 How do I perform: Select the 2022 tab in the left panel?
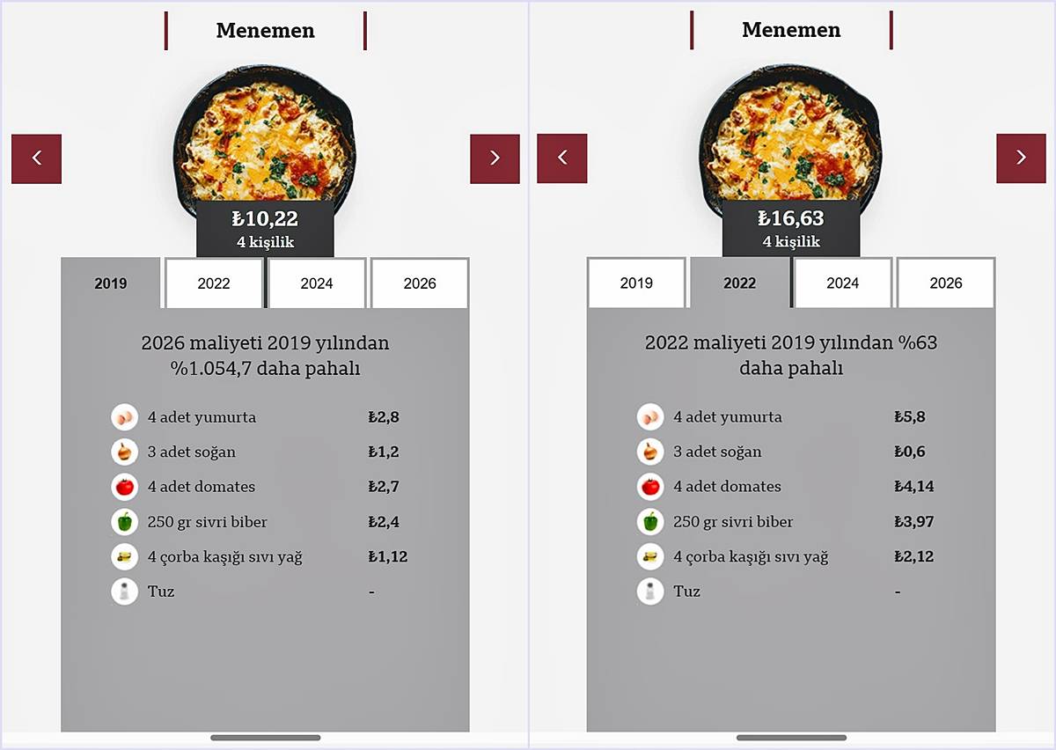pos(212,283)
